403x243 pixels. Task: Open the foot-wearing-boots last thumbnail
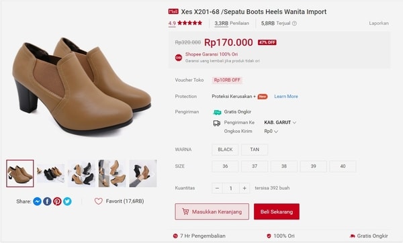click(143, 173)
